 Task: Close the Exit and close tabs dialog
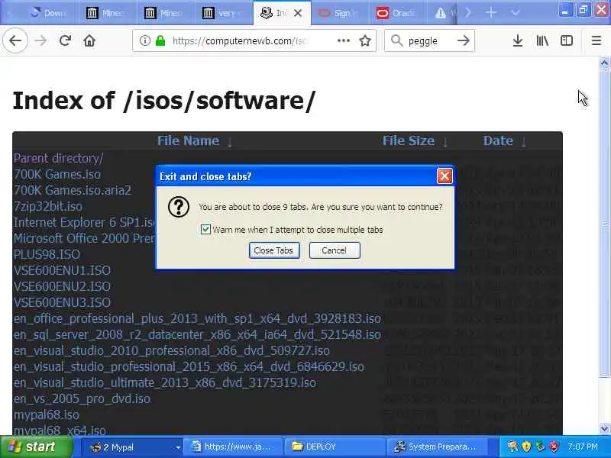point(445,176)
